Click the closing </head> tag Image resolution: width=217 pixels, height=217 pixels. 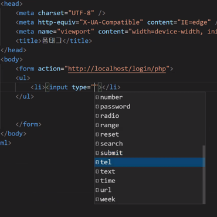pyautogui.click(x=13, y=50)
